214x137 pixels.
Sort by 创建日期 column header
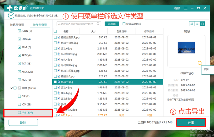tap(121, 31)
